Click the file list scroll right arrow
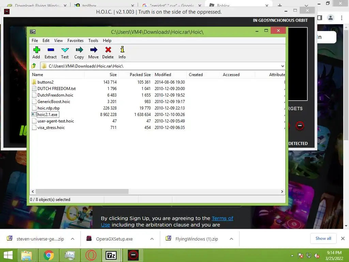Viewport: 349px width, 262px height. point(282,192)
